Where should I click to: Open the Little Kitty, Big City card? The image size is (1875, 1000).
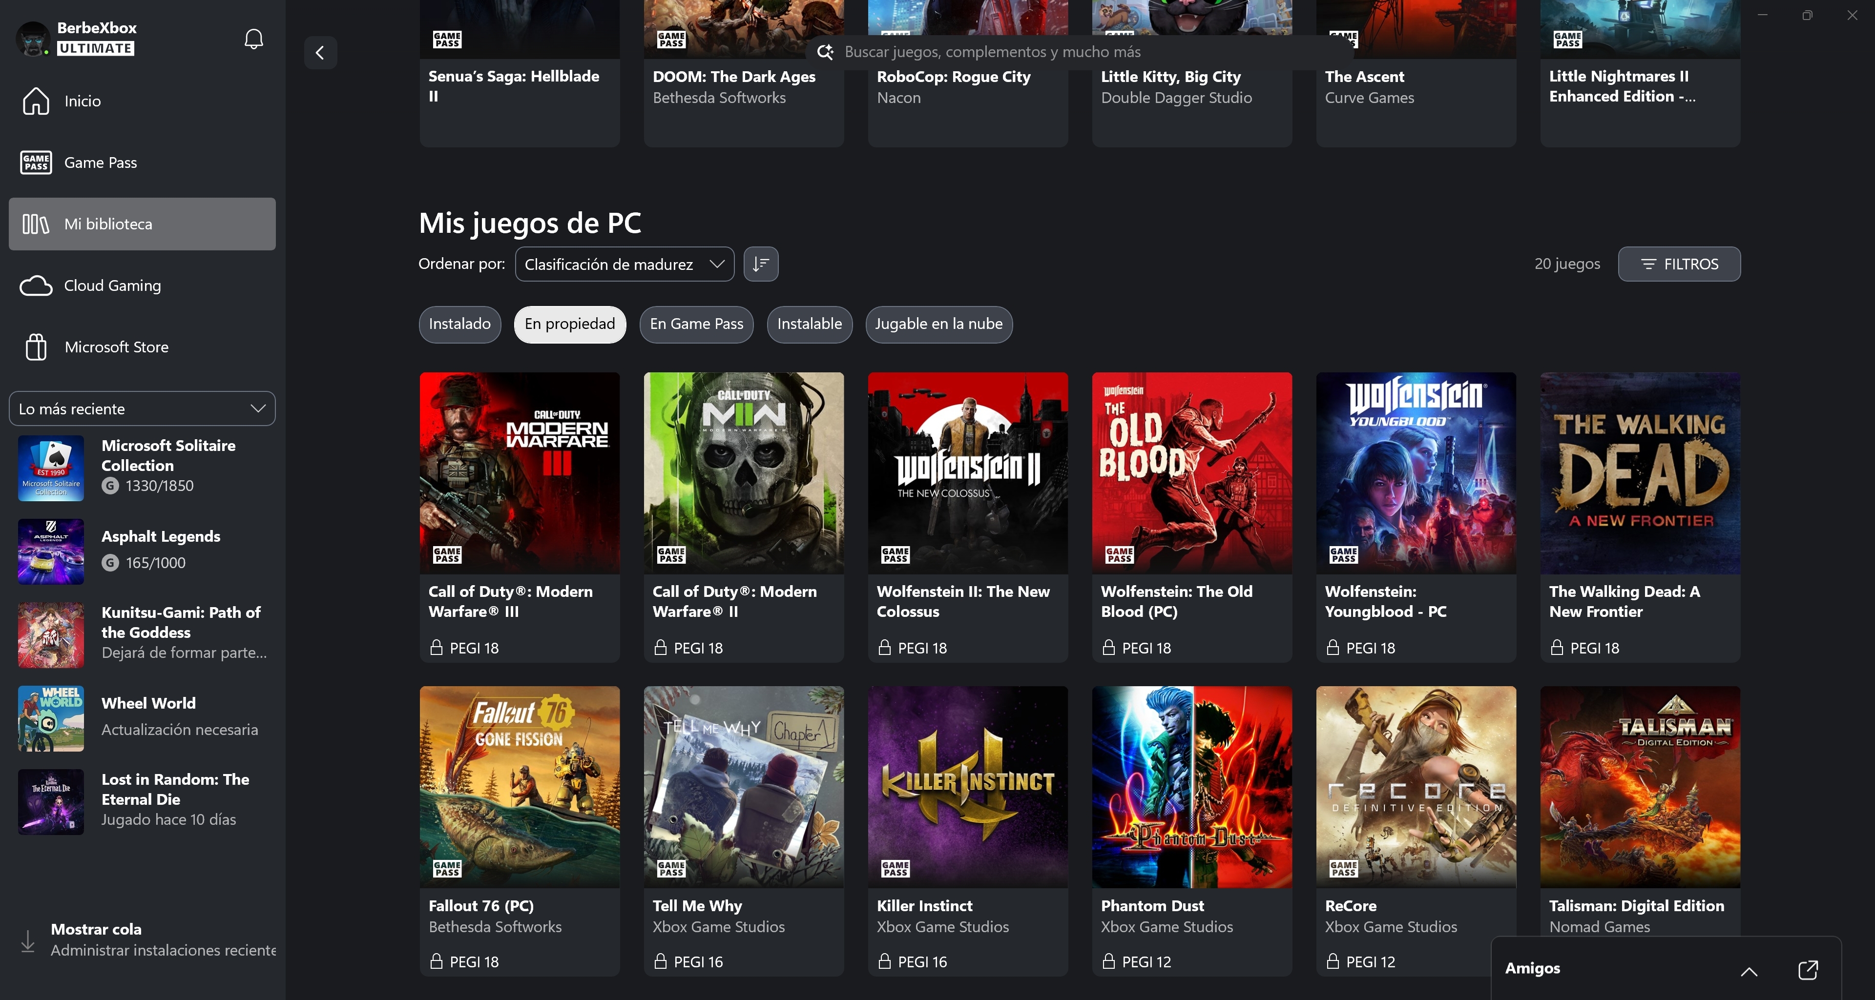click(1192, 74)
